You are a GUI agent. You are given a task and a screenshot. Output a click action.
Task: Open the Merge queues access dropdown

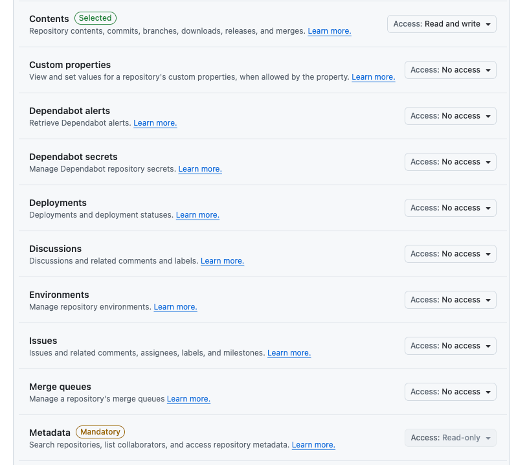pyautogui.click(x=450, y=392)
